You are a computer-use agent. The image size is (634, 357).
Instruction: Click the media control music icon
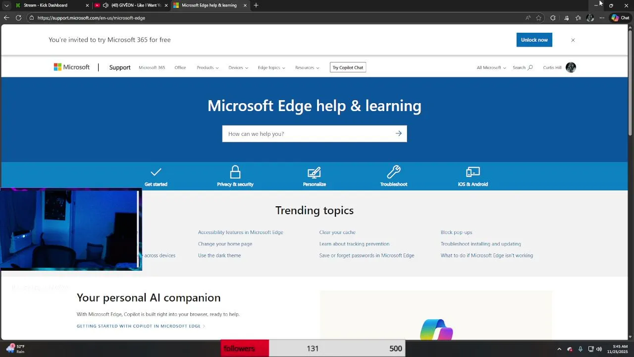point(567,18)
